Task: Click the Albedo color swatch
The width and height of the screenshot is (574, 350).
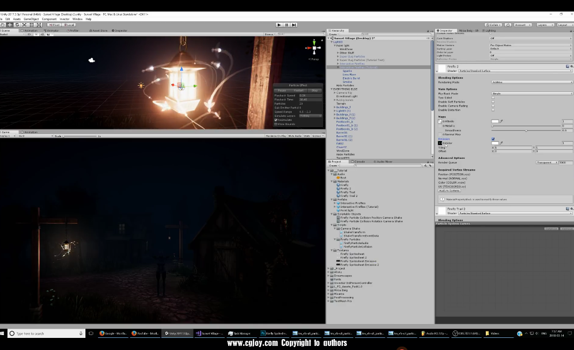Action: point(495,121)
